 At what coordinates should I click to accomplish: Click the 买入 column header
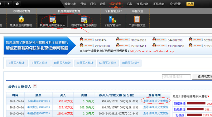pos(63,95)
